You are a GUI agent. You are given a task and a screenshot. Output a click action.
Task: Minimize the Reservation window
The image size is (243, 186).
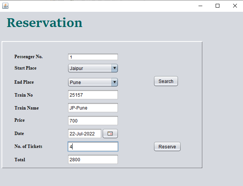(x=200, y=6)
